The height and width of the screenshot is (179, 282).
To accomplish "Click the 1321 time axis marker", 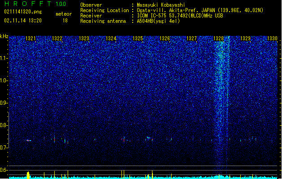I will 30,38.
